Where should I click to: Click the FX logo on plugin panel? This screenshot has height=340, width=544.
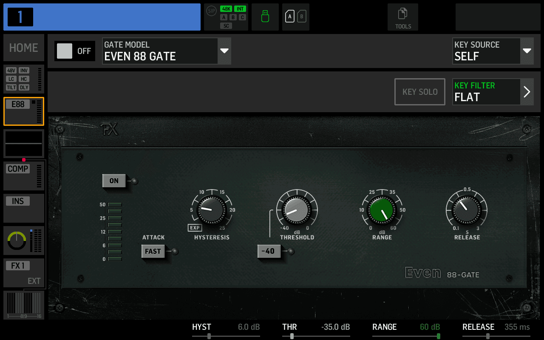click(x=109, y=129)
